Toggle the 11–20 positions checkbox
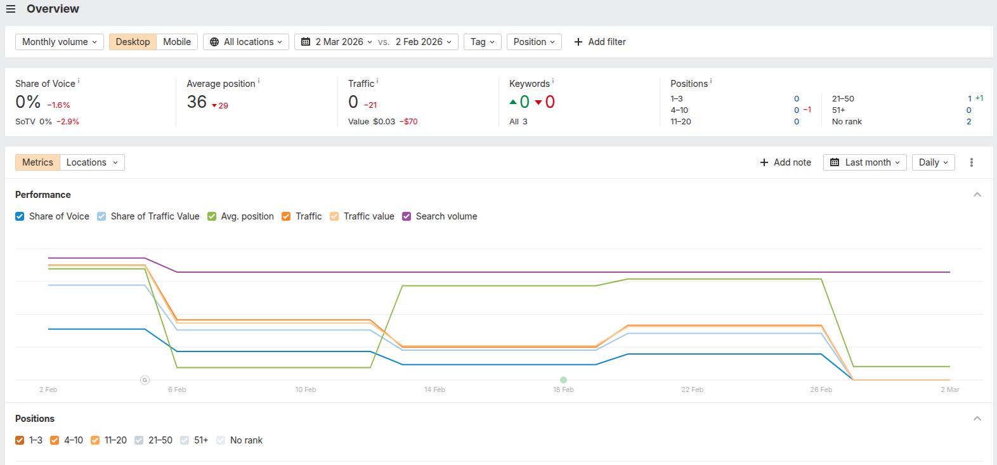This screenshot has height=465, width=997. pyautogui.click(x=95, y=440)
